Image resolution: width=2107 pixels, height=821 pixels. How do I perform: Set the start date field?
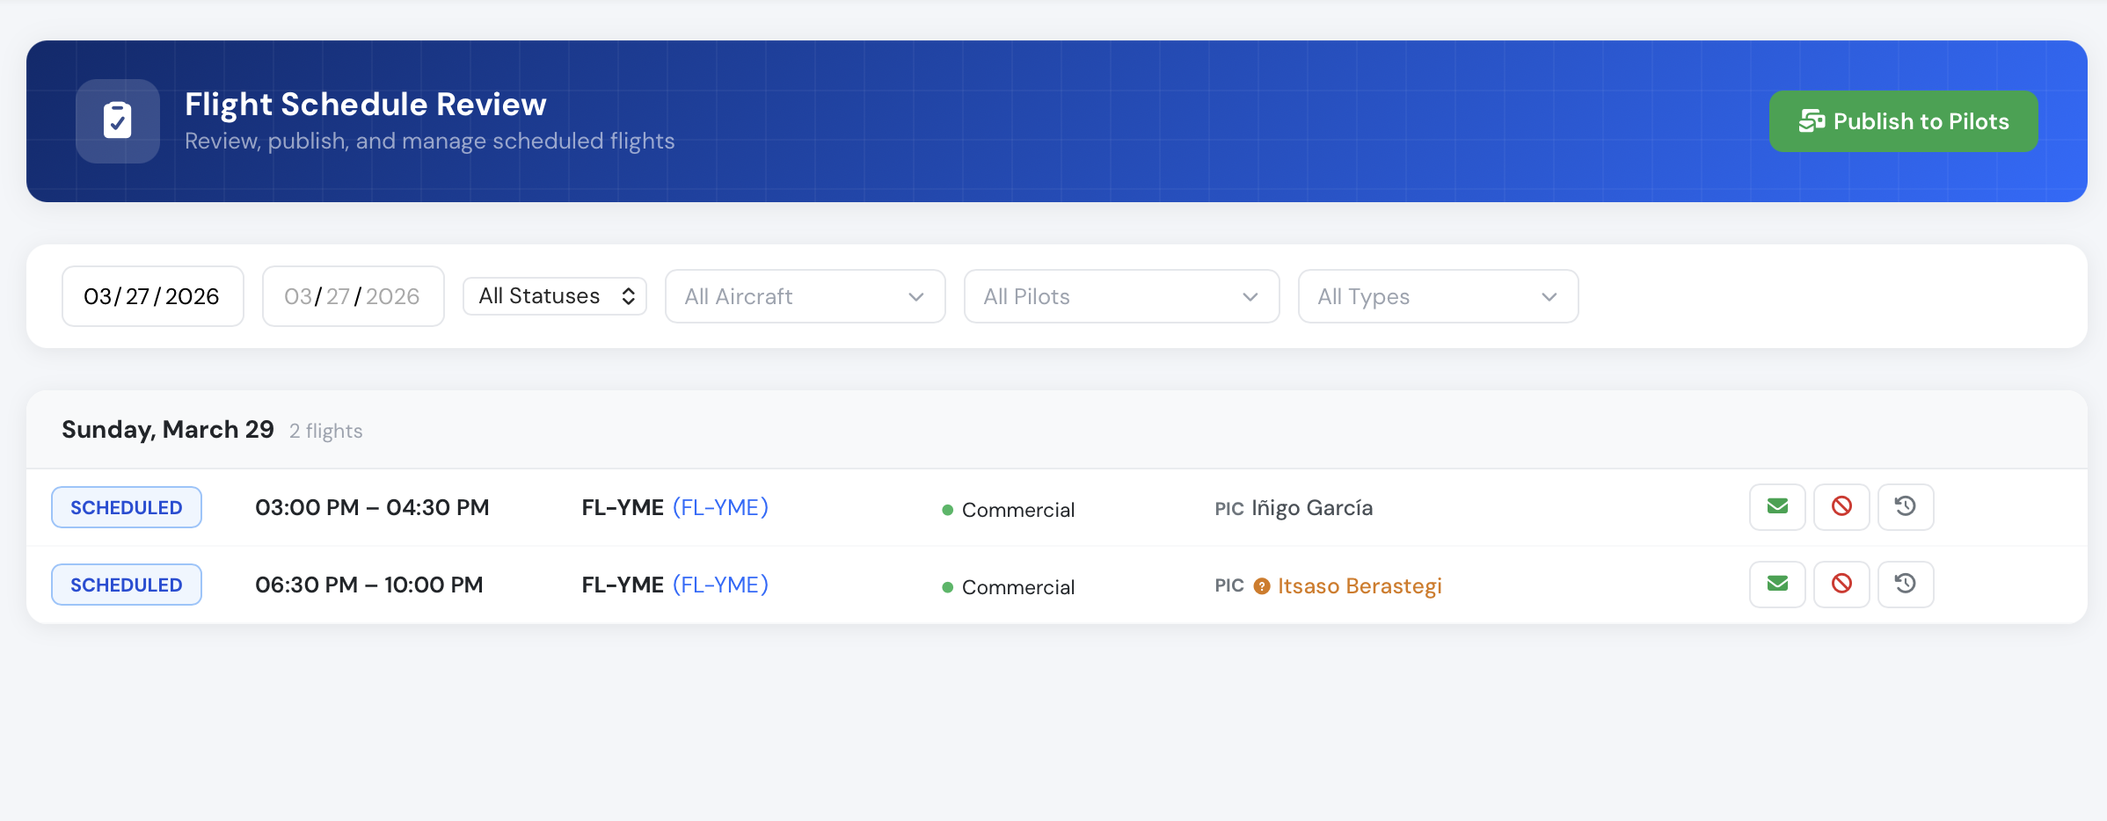pyautogui.click(x=152, y=296)
